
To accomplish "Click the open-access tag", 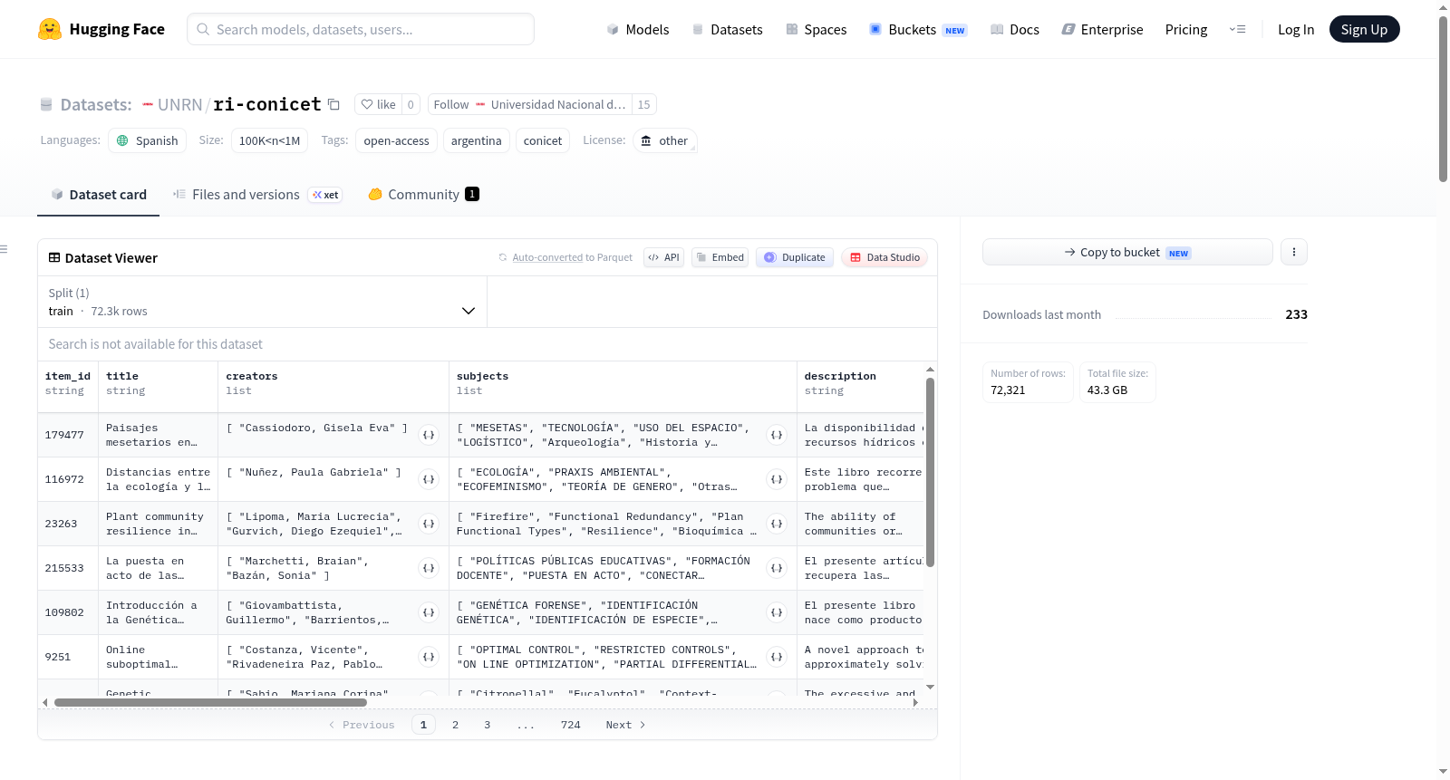I will click(x=396, y=140).
